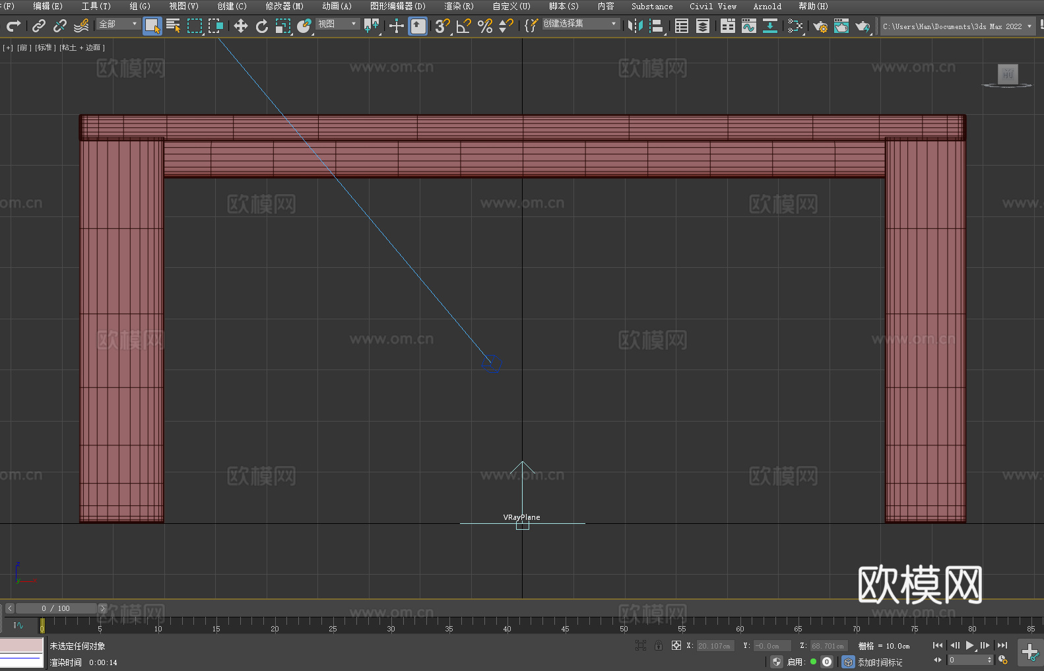The image size is (1044, 671).
Task: Click the pink MAXScript listener swatch
Action: pos(22,645)
